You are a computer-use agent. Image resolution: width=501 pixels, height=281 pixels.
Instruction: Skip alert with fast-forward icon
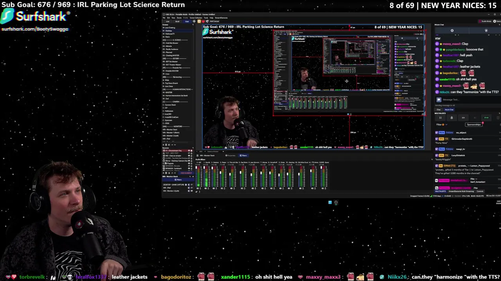(x=463, y=118)
